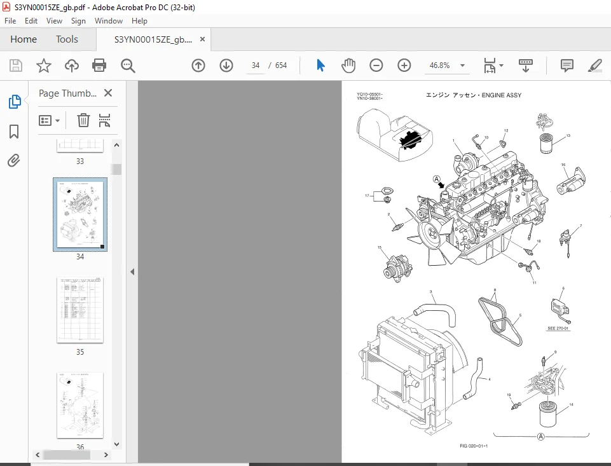
Task: Open the Help menu
Action: [x=139, y=21]
